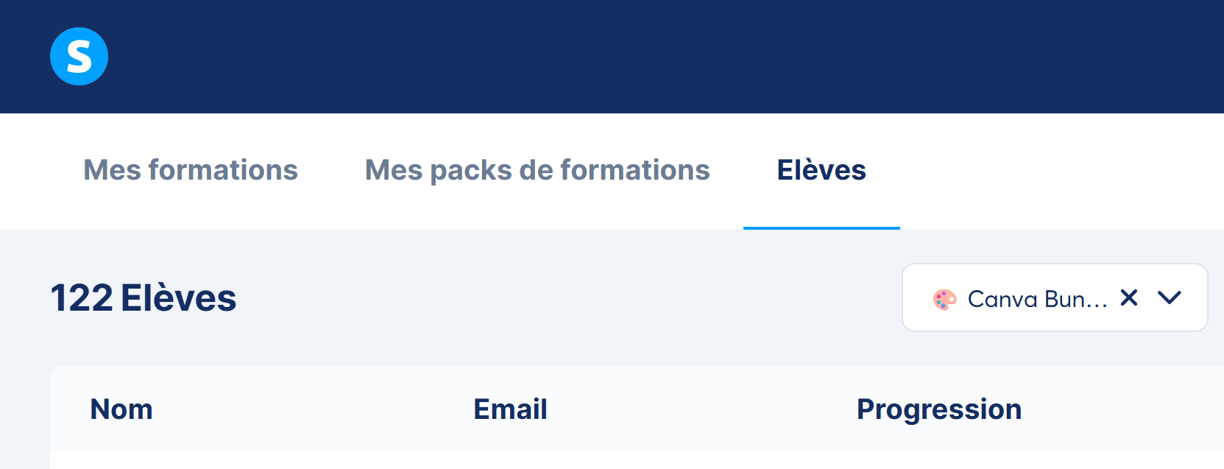This screenshot has width=1224, height=469.
Task: Click gray area between heading and course filter
Action: point(567,298)
